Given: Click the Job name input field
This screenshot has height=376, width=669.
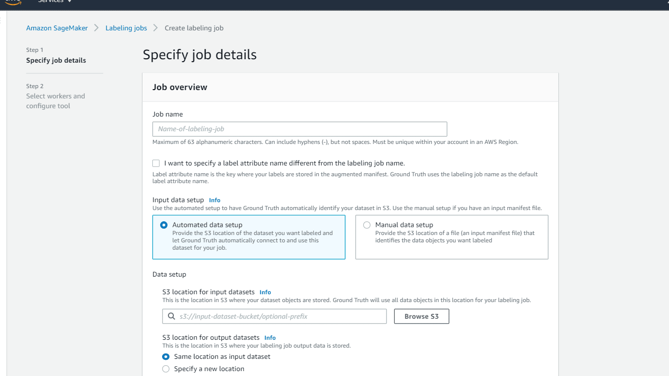Looking at the screenshot, I should [x=299, y=129].
